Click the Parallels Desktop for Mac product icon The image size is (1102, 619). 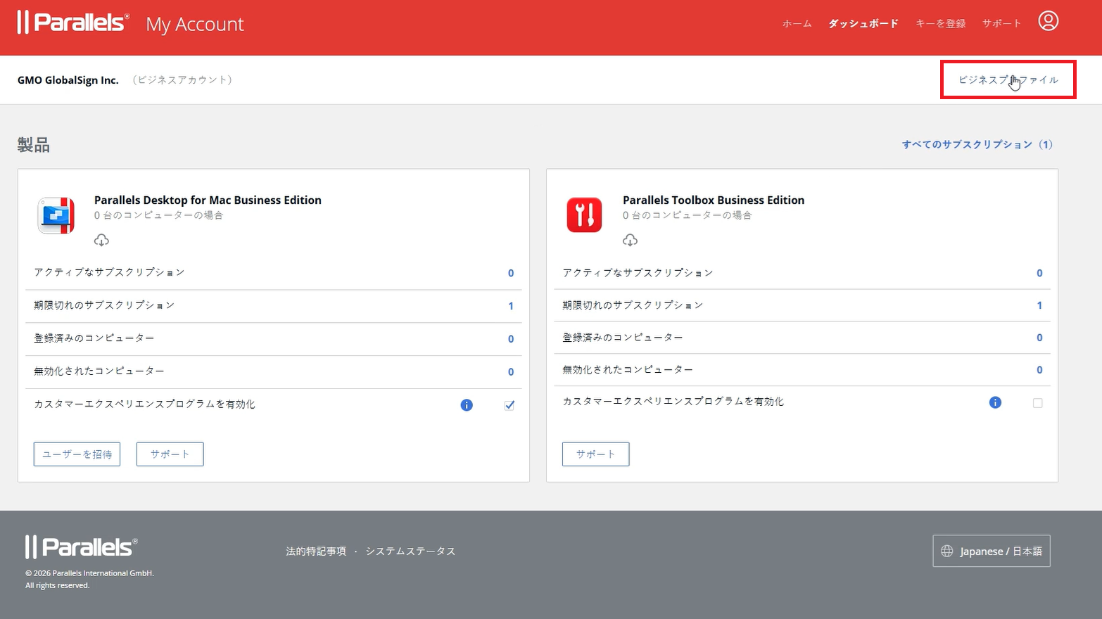click(56, 215)
